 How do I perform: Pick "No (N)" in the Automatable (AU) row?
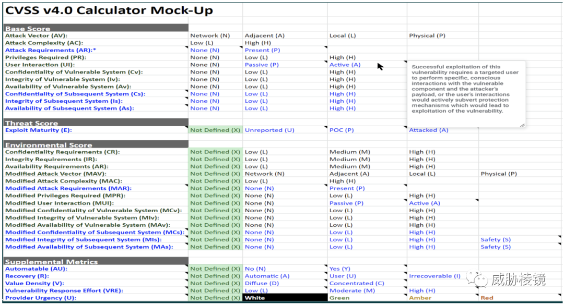click(x=255, y=269)
